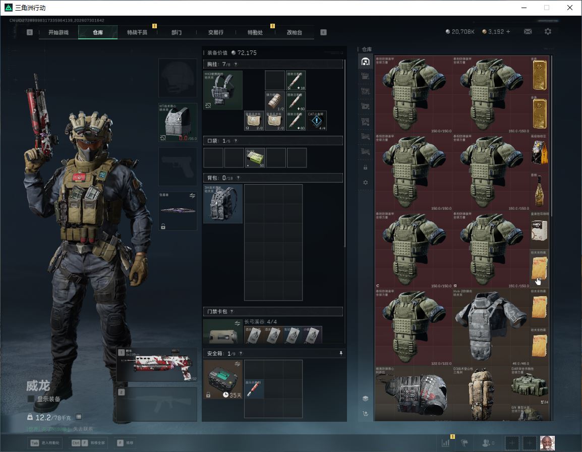Click the warehouse sort stack icon
Screen dimensions: 582x452
pyautogui.click(x=365, y=399)
